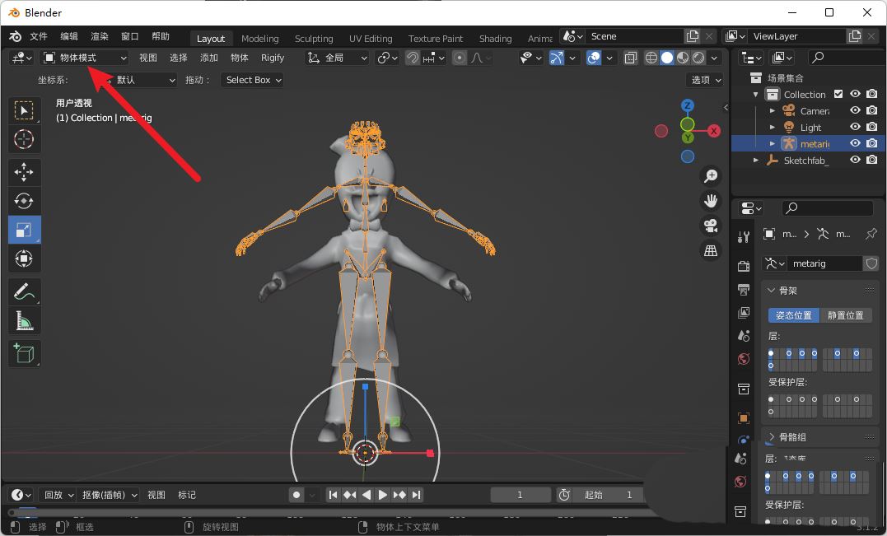Select the Rotate tool
This screenshot has width=887, height=536.
coord(24,200)
